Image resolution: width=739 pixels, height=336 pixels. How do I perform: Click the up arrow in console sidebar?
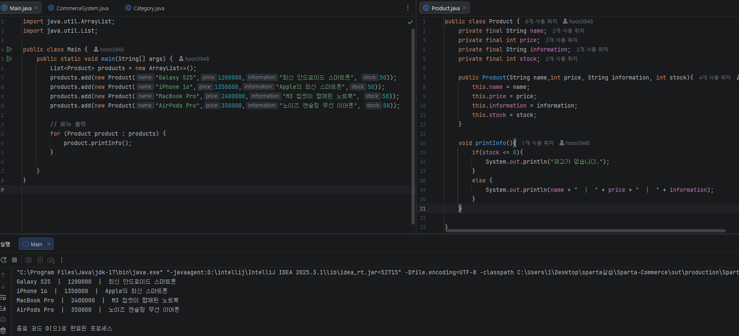coord(3,275)
